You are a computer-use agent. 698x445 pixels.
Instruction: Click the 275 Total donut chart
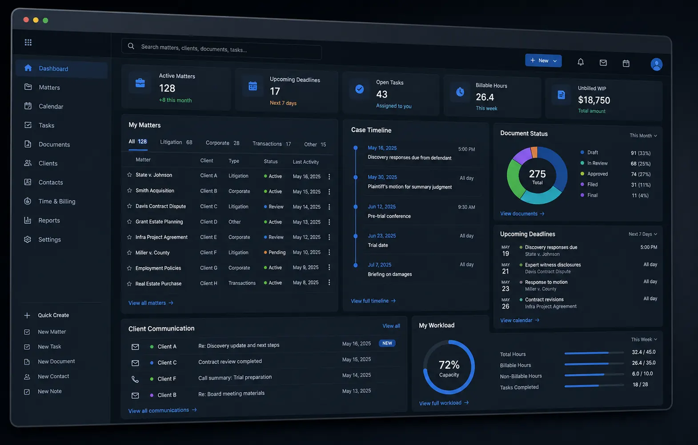tap(537, 176)
